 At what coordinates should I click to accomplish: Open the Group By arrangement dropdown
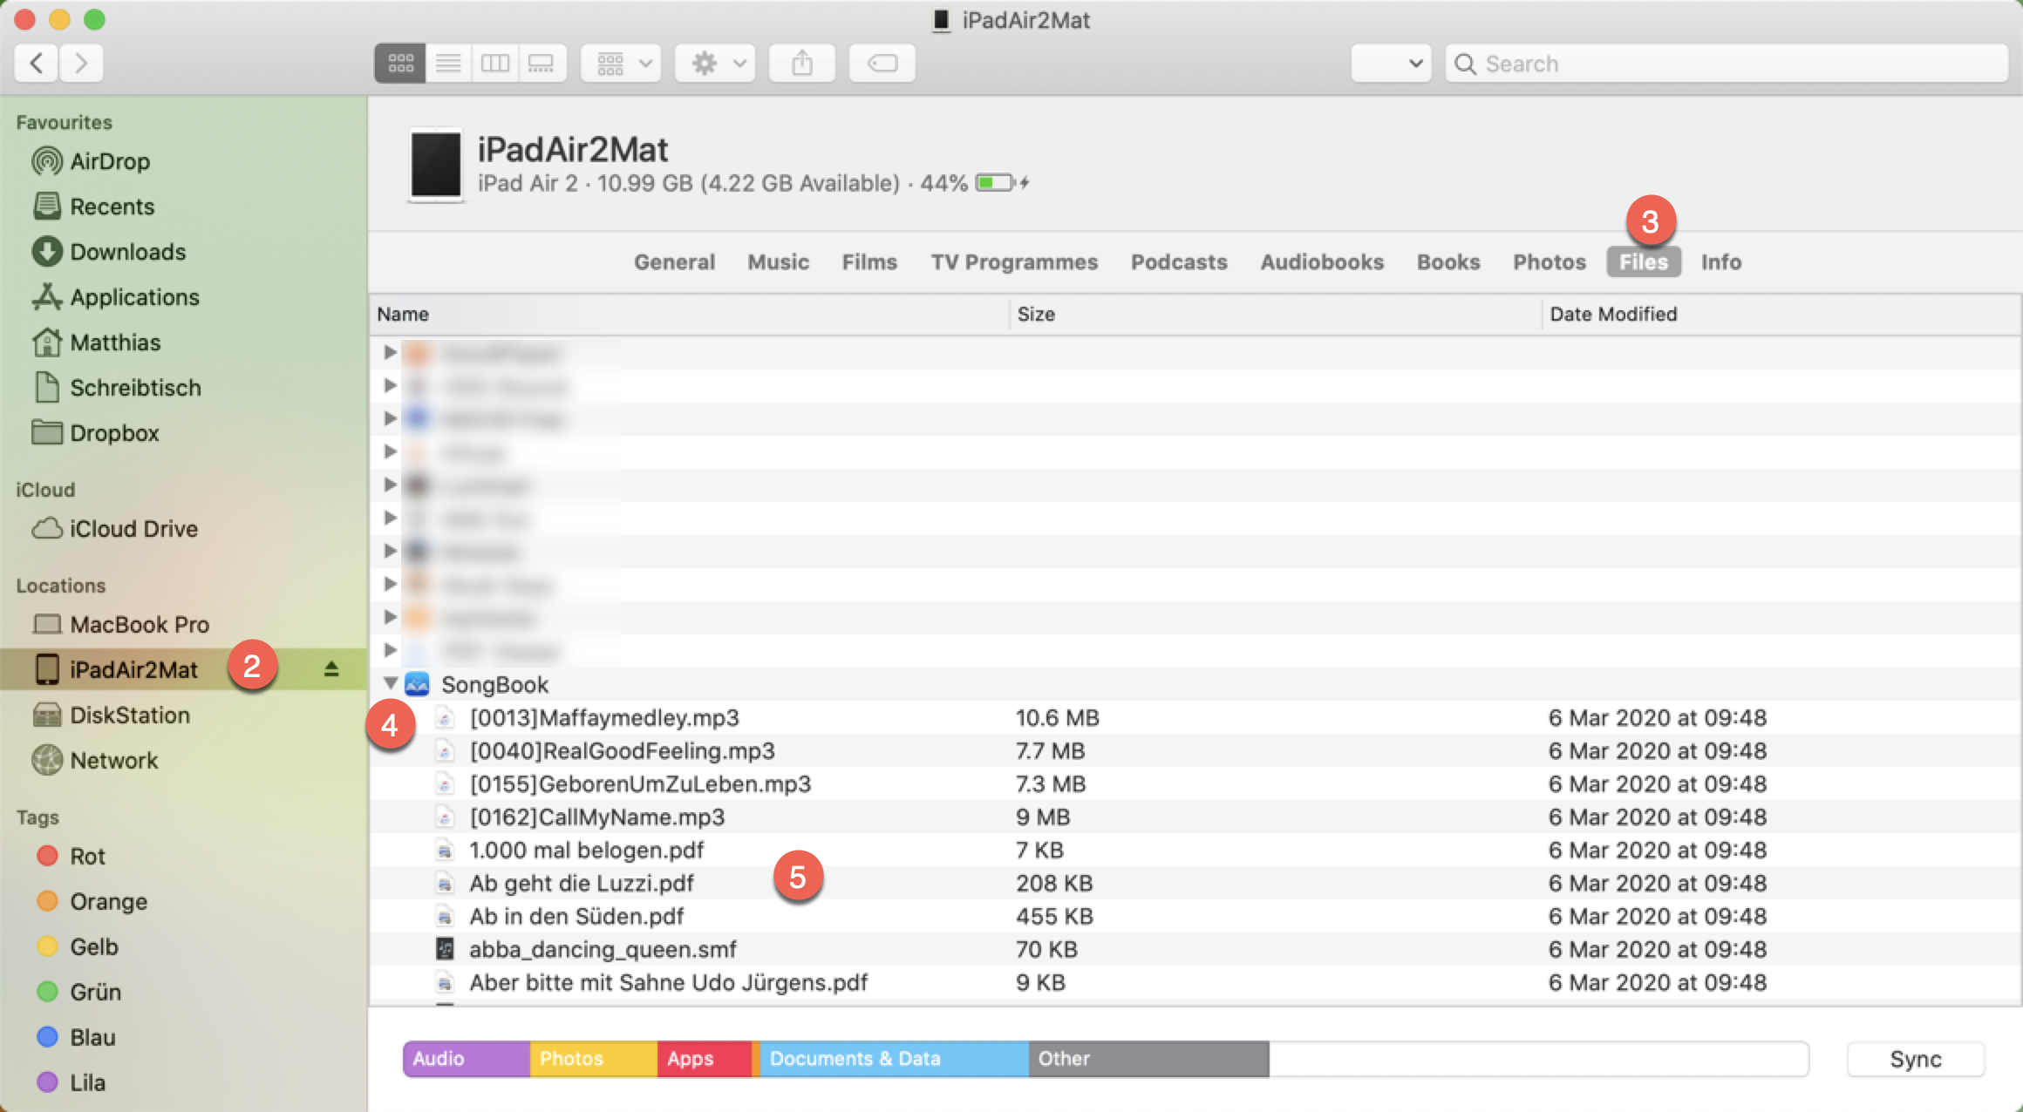coord(622,63)
